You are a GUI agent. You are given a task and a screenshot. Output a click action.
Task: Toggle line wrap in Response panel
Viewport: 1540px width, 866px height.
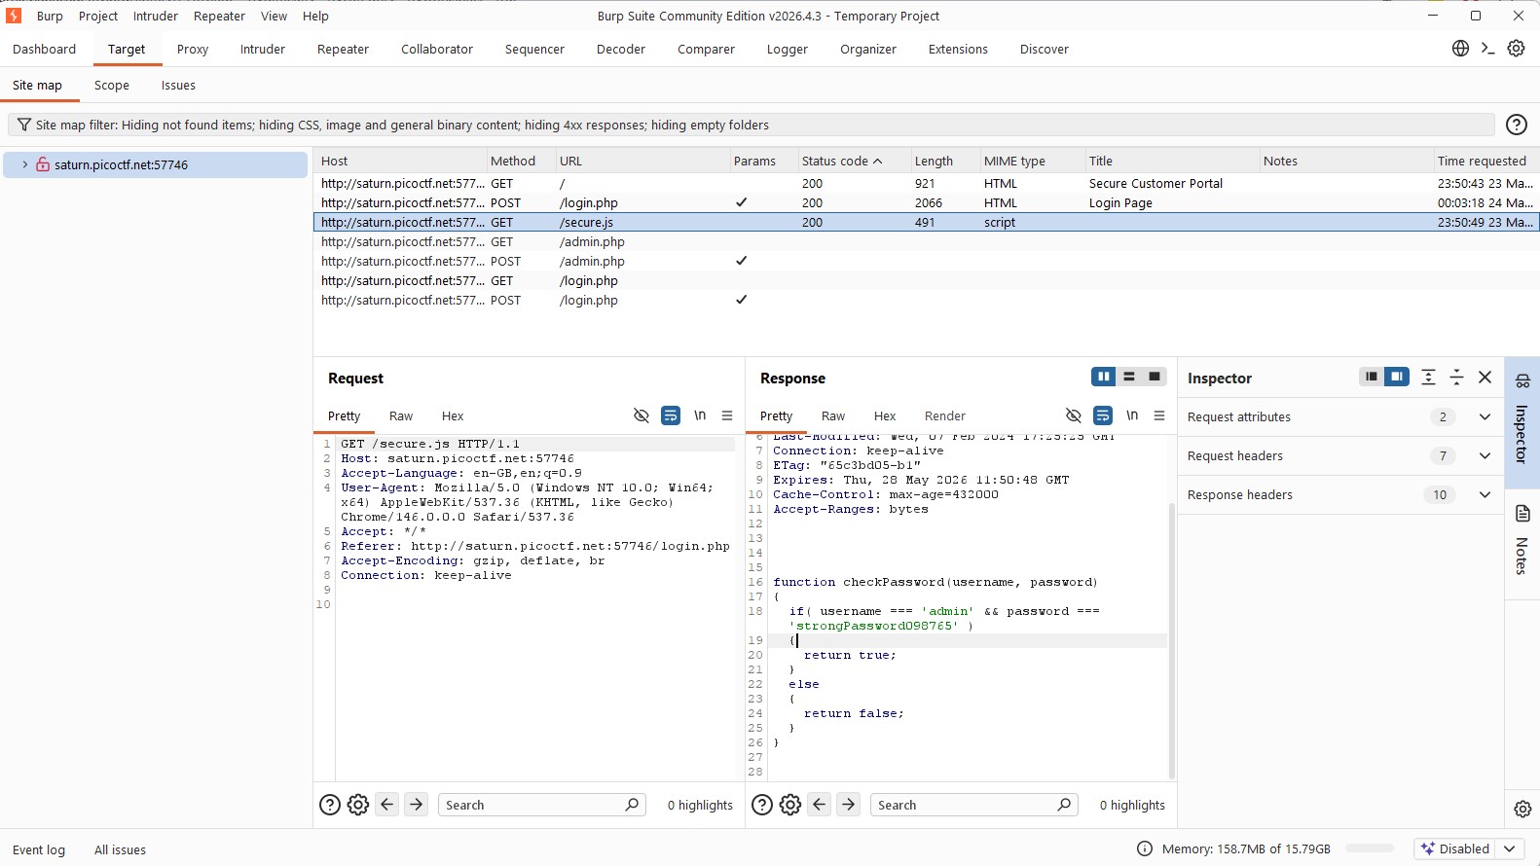point(1103,415)
